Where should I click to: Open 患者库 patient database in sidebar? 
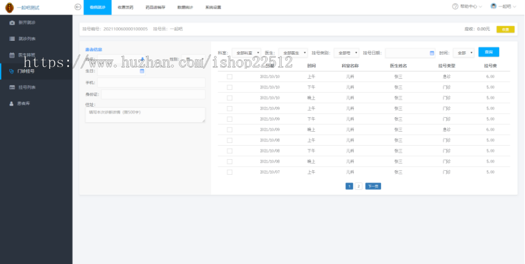24,104
